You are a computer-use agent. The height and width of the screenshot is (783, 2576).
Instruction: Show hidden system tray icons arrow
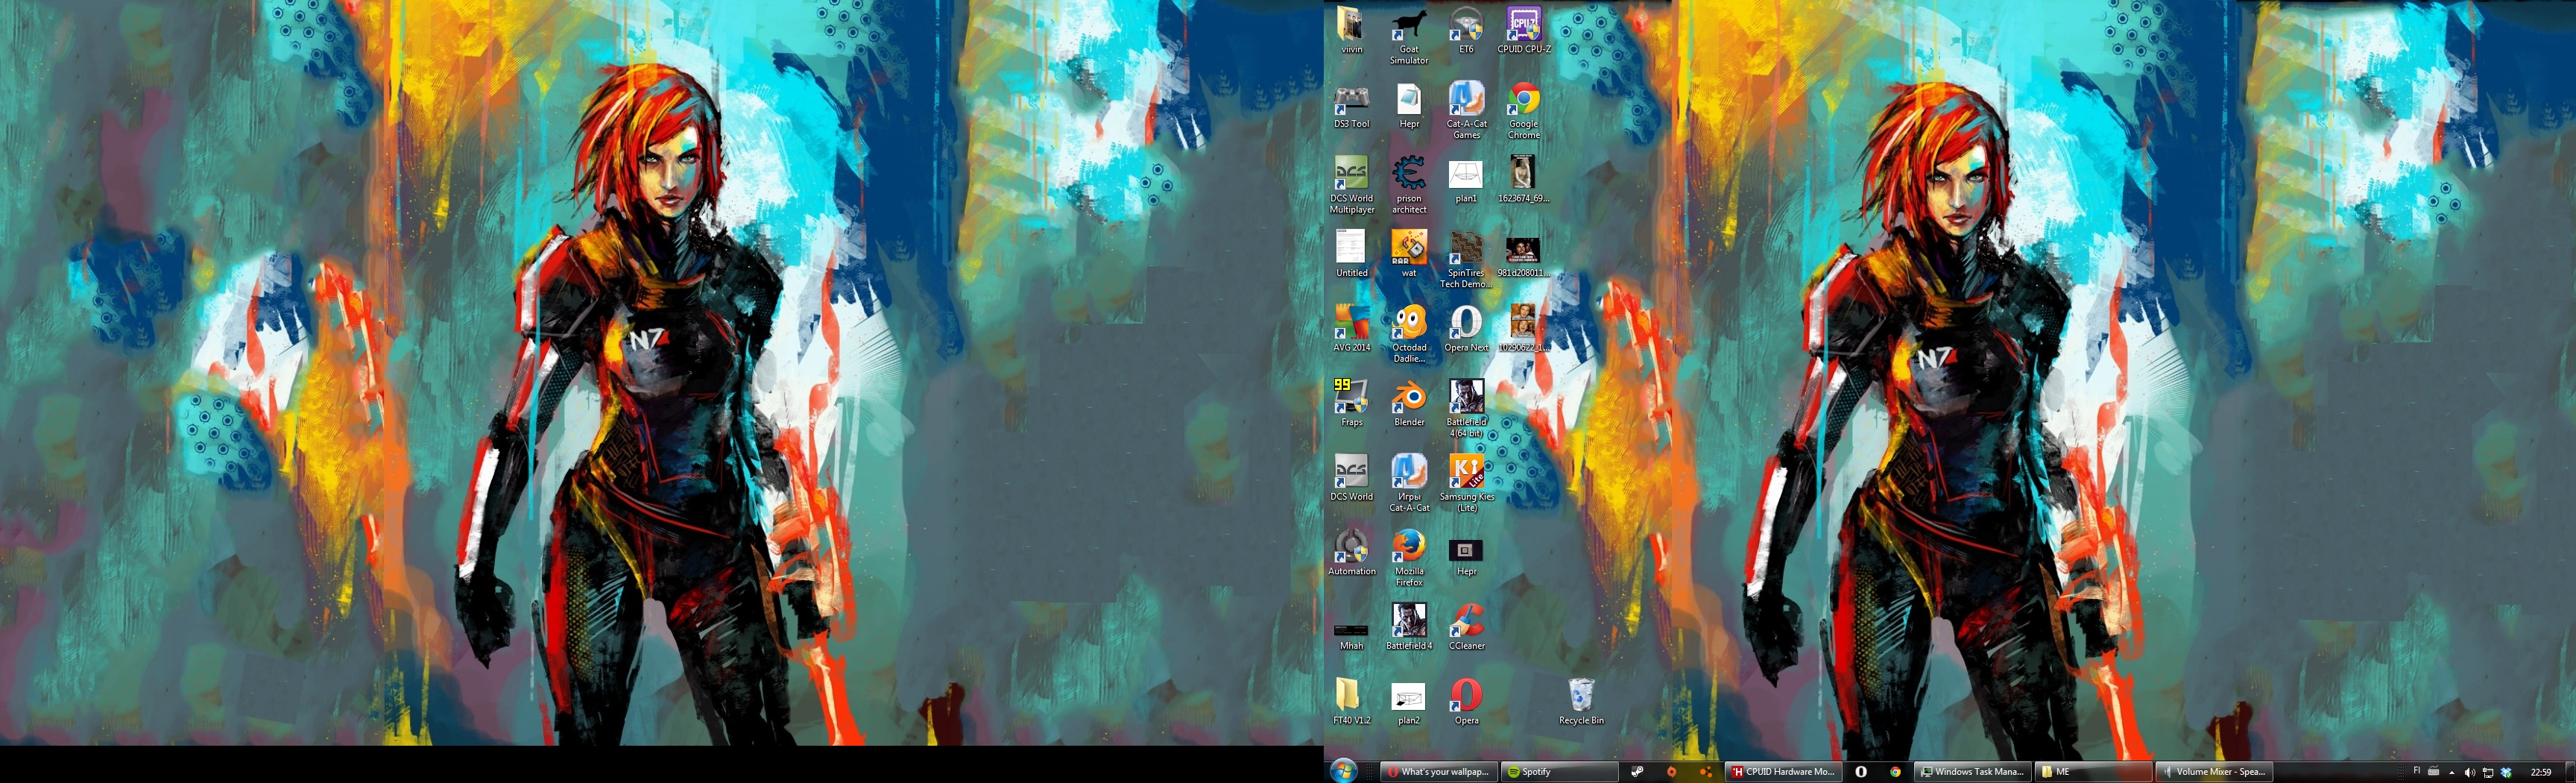[2452, 772]
